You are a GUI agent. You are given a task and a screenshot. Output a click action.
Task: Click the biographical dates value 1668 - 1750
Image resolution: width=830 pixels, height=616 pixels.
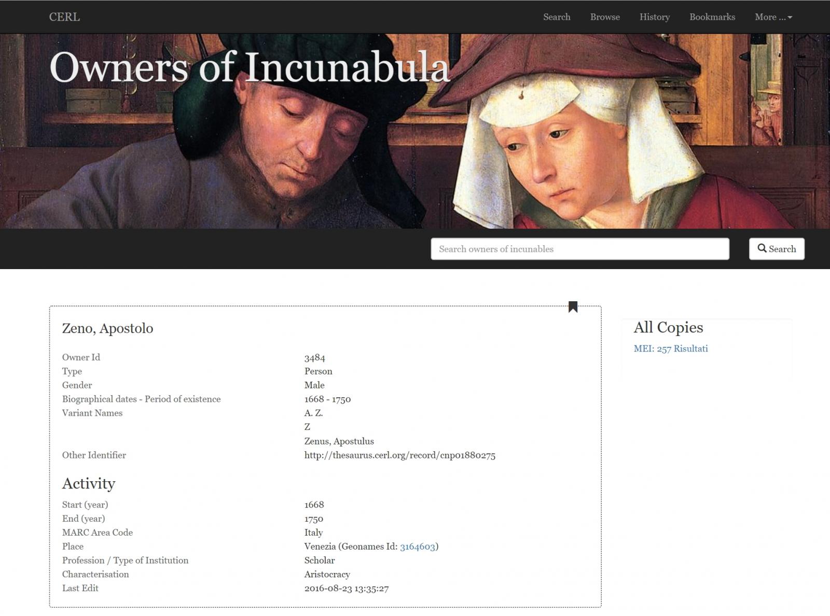(x=327, y=399)
